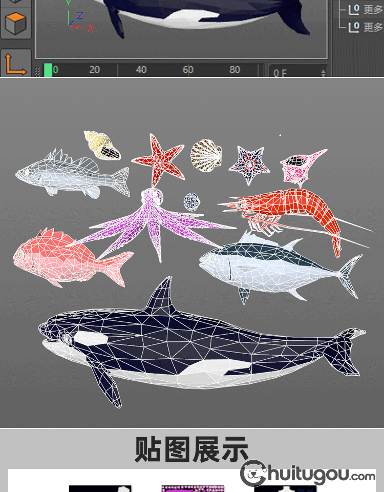
Task: Click the upper 更多 layer icon
Action: (353, 9)
